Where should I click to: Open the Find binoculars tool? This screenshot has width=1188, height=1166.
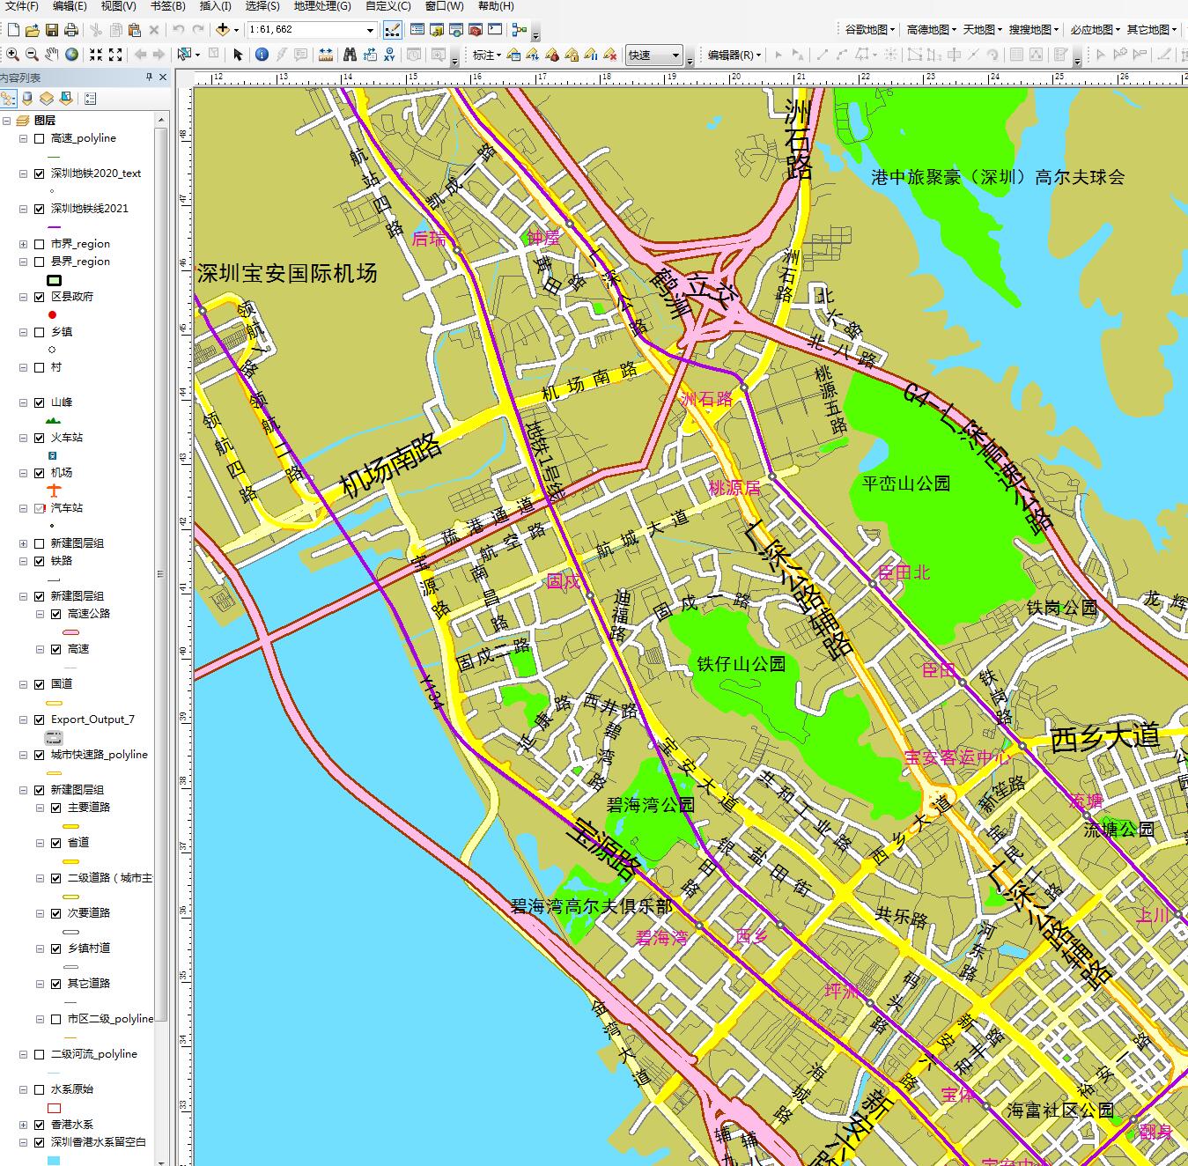[x=350, y=55]
